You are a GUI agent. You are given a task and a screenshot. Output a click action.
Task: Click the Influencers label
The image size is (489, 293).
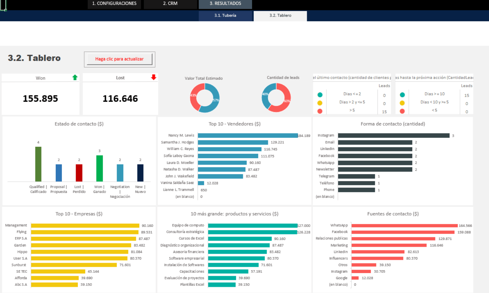tap(338, 258)
